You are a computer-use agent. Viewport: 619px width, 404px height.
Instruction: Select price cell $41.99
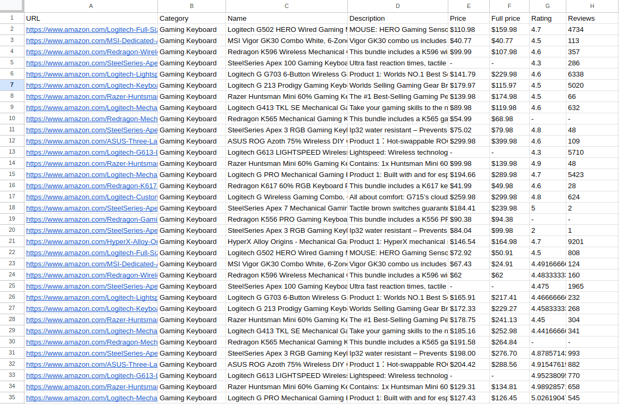coord(469,186)
